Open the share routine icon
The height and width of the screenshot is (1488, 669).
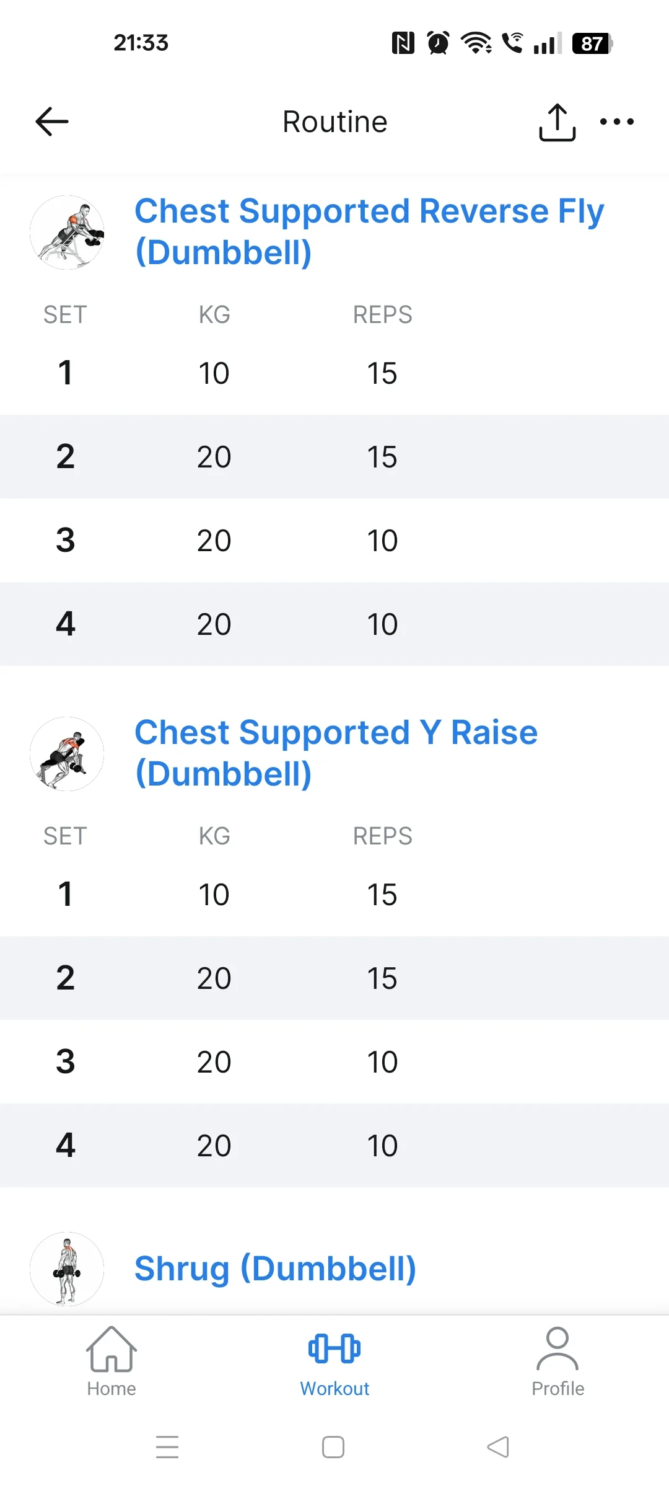click(x=557, y=122)
